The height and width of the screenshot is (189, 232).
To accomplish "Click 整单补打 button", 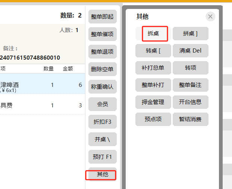I will (x=153, y=85).
